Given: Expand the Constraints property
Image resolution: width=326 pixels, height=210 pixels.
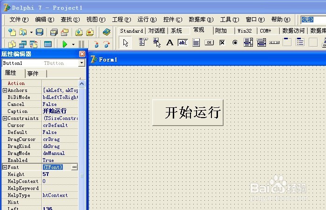Looking at the screenshot, I should [x=5, y=118].
